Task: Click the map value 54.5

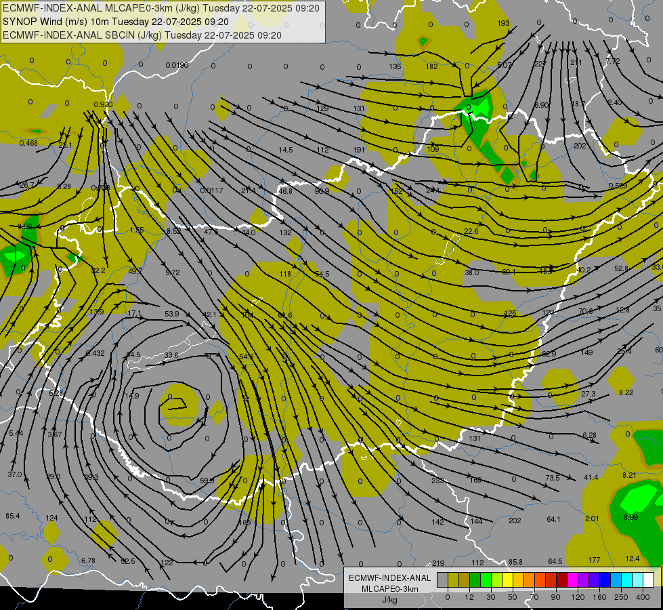Action: [322, 274]
